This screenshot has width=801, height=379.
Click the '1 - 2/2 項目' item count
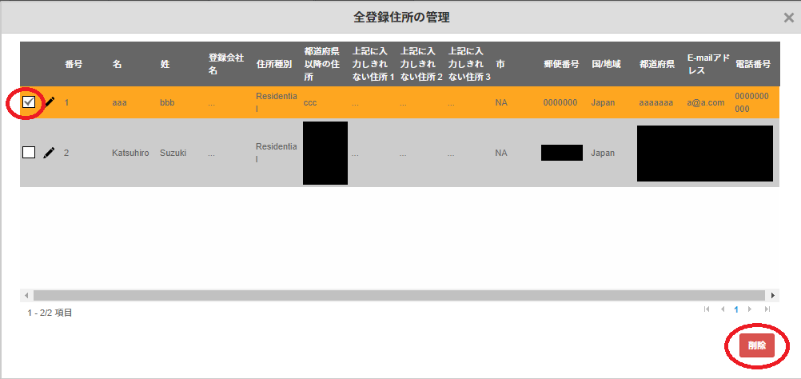50,313
